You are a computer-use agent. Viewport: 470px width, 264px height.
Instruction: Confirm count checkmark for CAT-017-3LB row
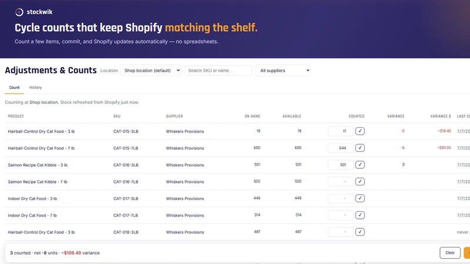[360, 198]
